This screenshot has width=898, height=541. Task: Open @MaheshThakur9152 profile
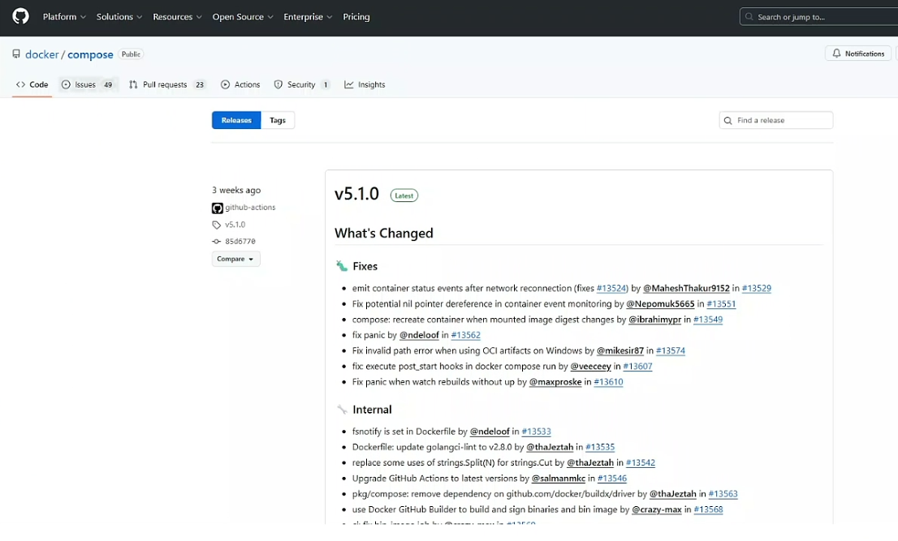686,288
